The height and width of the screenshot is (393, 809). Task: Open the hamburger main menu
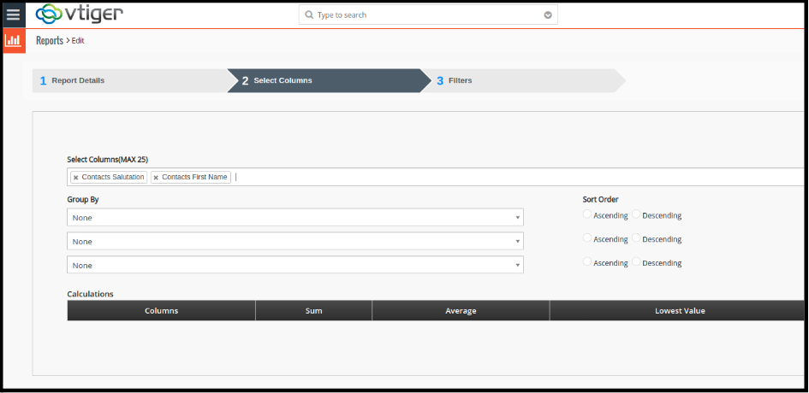[13, 15]
